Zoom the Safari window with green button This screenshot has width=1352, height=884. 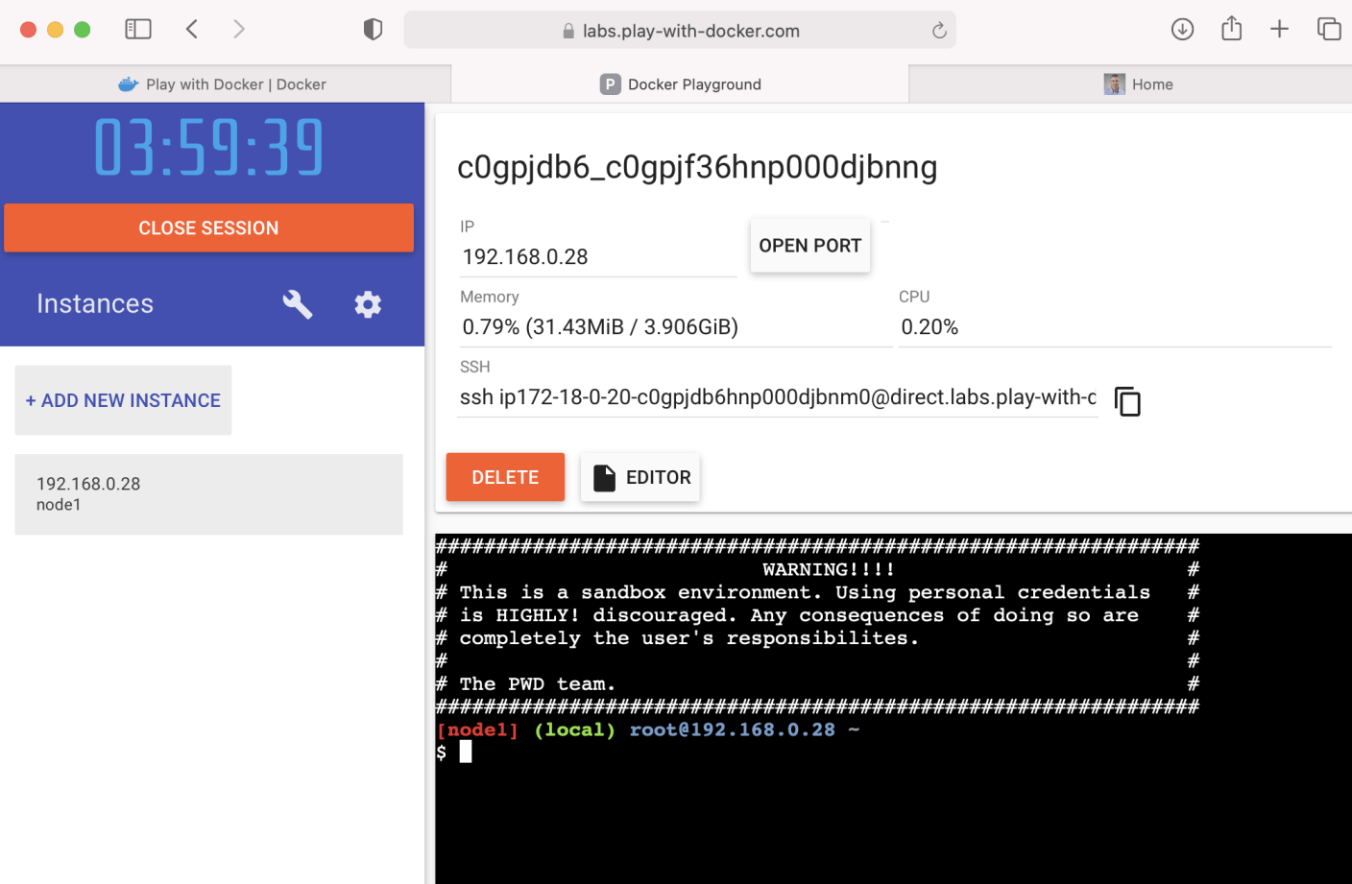(83, 30)
